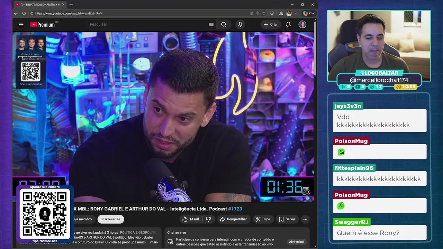
Task: Click the magnifier search button
Action: tap(224, 25)
